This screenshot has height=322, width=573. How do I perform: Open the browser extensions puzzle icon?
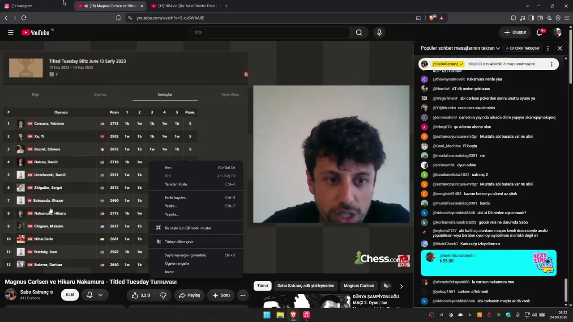click(x=513, y=18)
